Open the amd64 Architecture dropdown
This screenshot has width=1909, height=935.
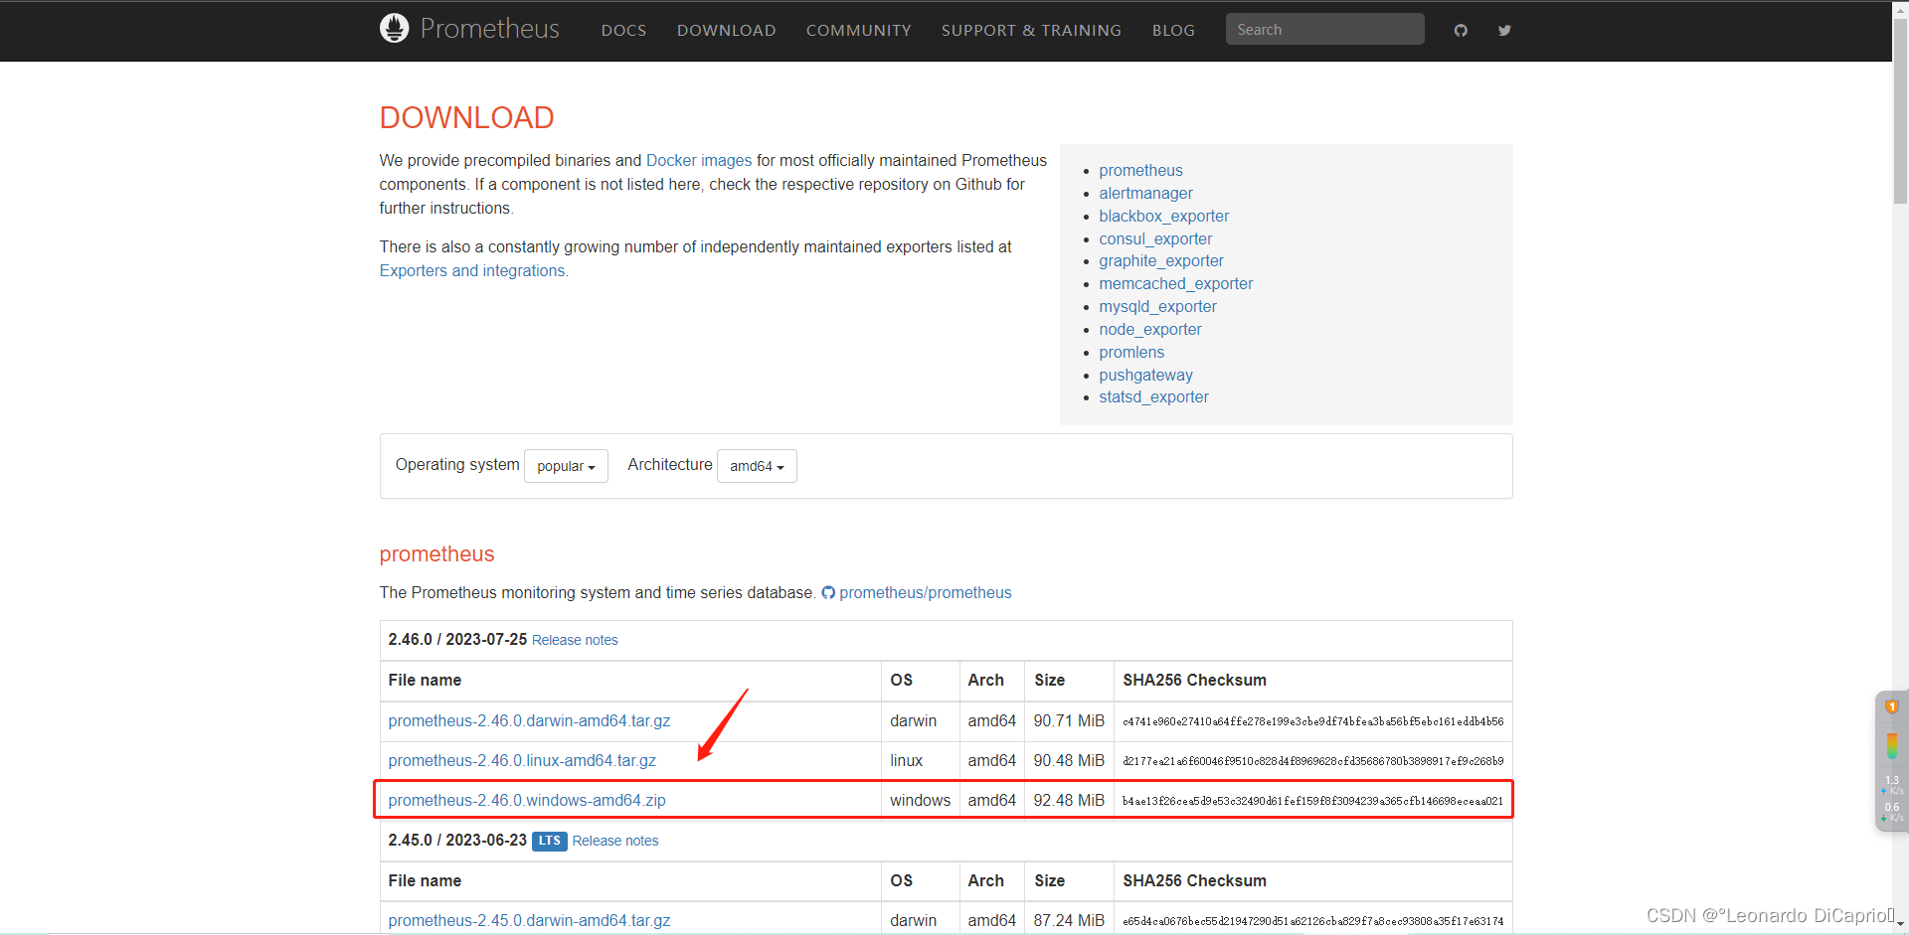(756, 465)
